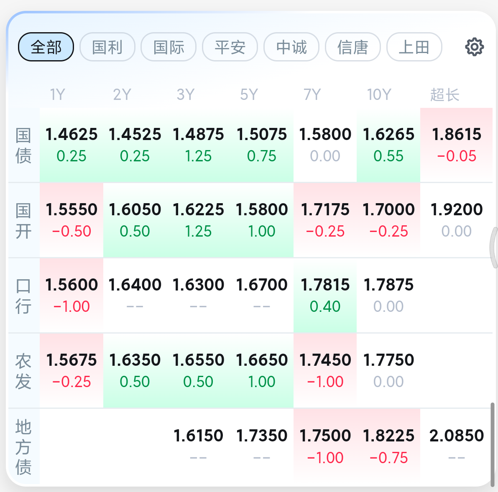Click 农发 5Y cell 1.6650
The image size is (498, 492).
(x=262, y=371)
